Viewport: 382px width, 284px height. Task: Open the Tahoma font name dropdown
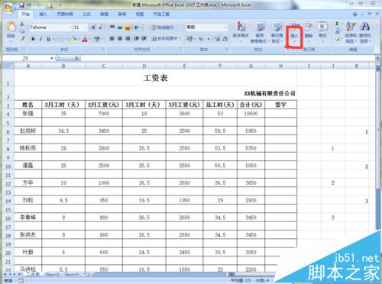[70, 27]
